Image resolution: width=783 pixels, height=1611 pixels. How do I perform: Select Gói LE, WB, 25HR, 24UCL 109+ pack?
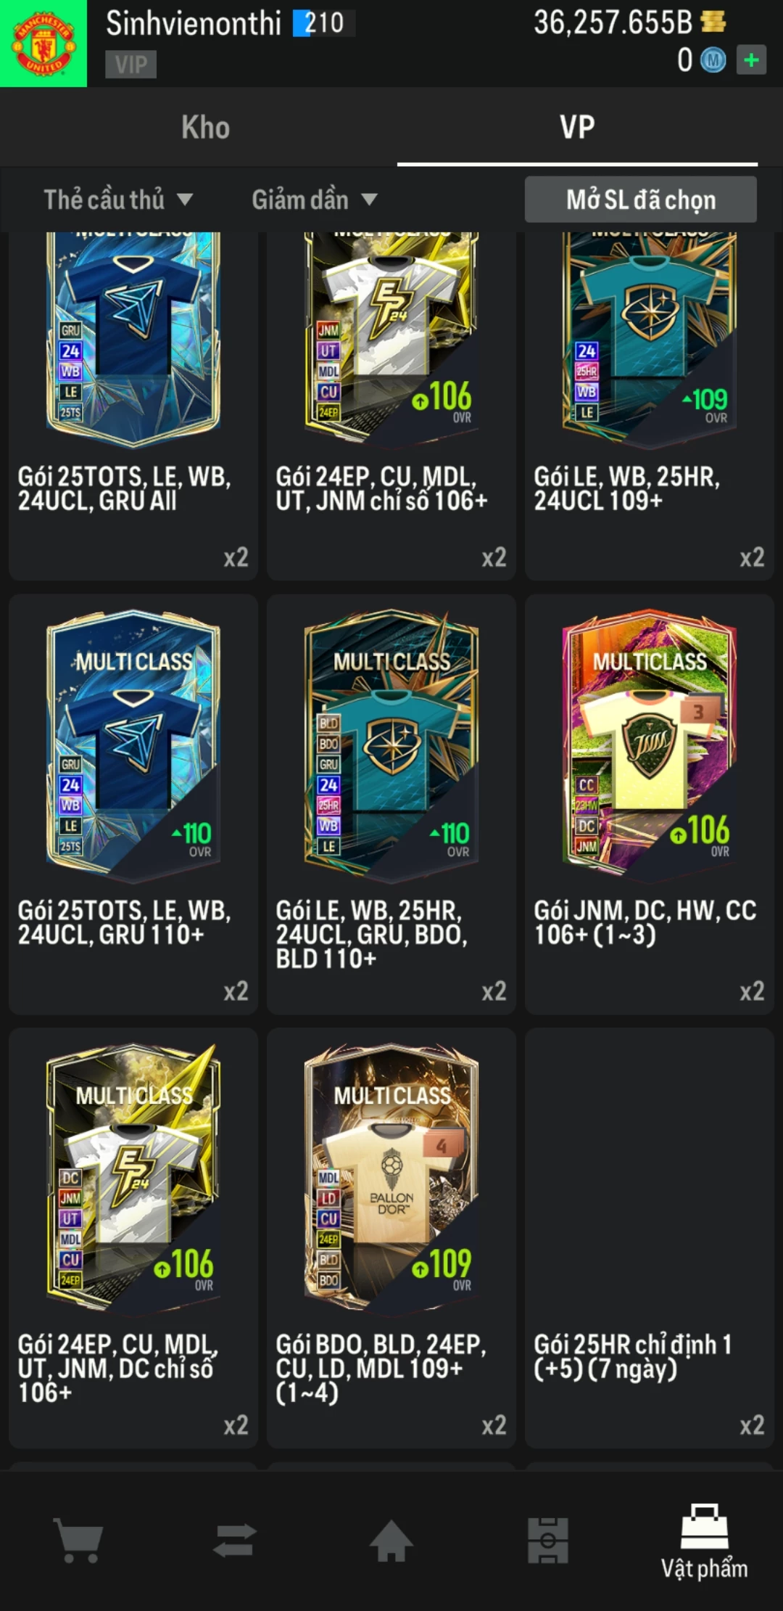pos(650,405)
